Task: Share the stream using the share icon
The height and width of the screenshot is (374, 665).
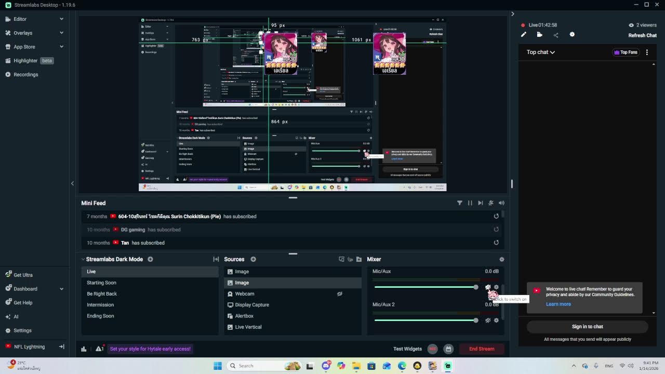Action: coord(556,35)
